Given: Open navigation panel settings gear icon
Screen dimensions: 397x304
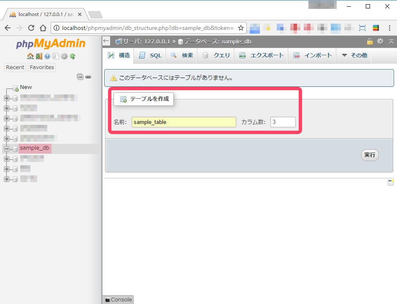Looking at the screenshot, I should click(x=64, y=56).
